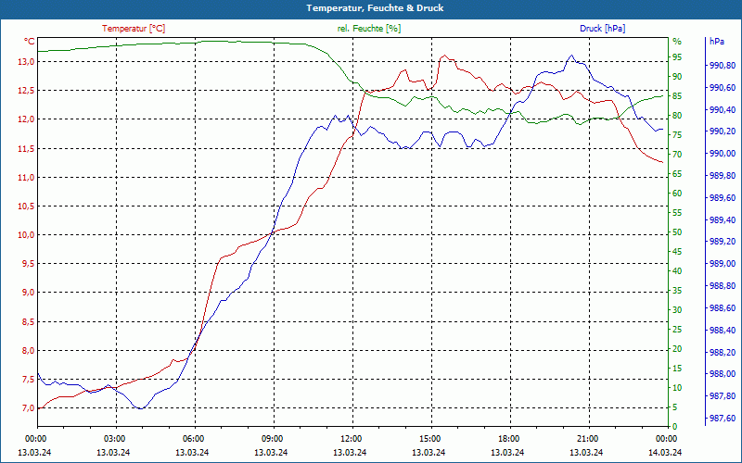Click the '7,0' temperature axis value

(x=28, y=408)
